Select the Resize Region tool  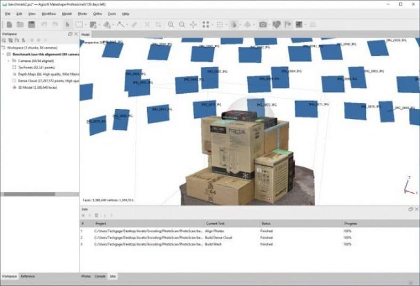(x=93, y=24)
